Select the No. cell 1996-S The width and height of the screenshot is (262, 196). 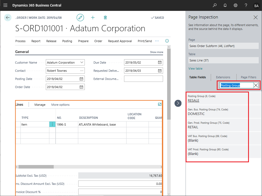click(67, 124)
